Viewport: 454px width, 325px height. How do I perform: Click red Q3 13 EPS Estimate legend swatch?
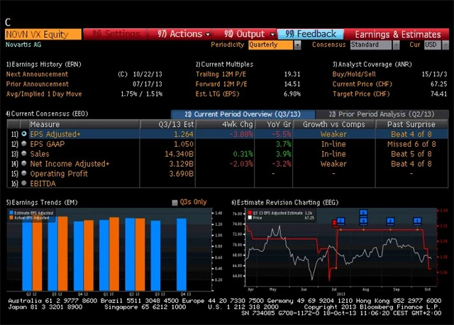pyautogui.click(x=250, y=213)
